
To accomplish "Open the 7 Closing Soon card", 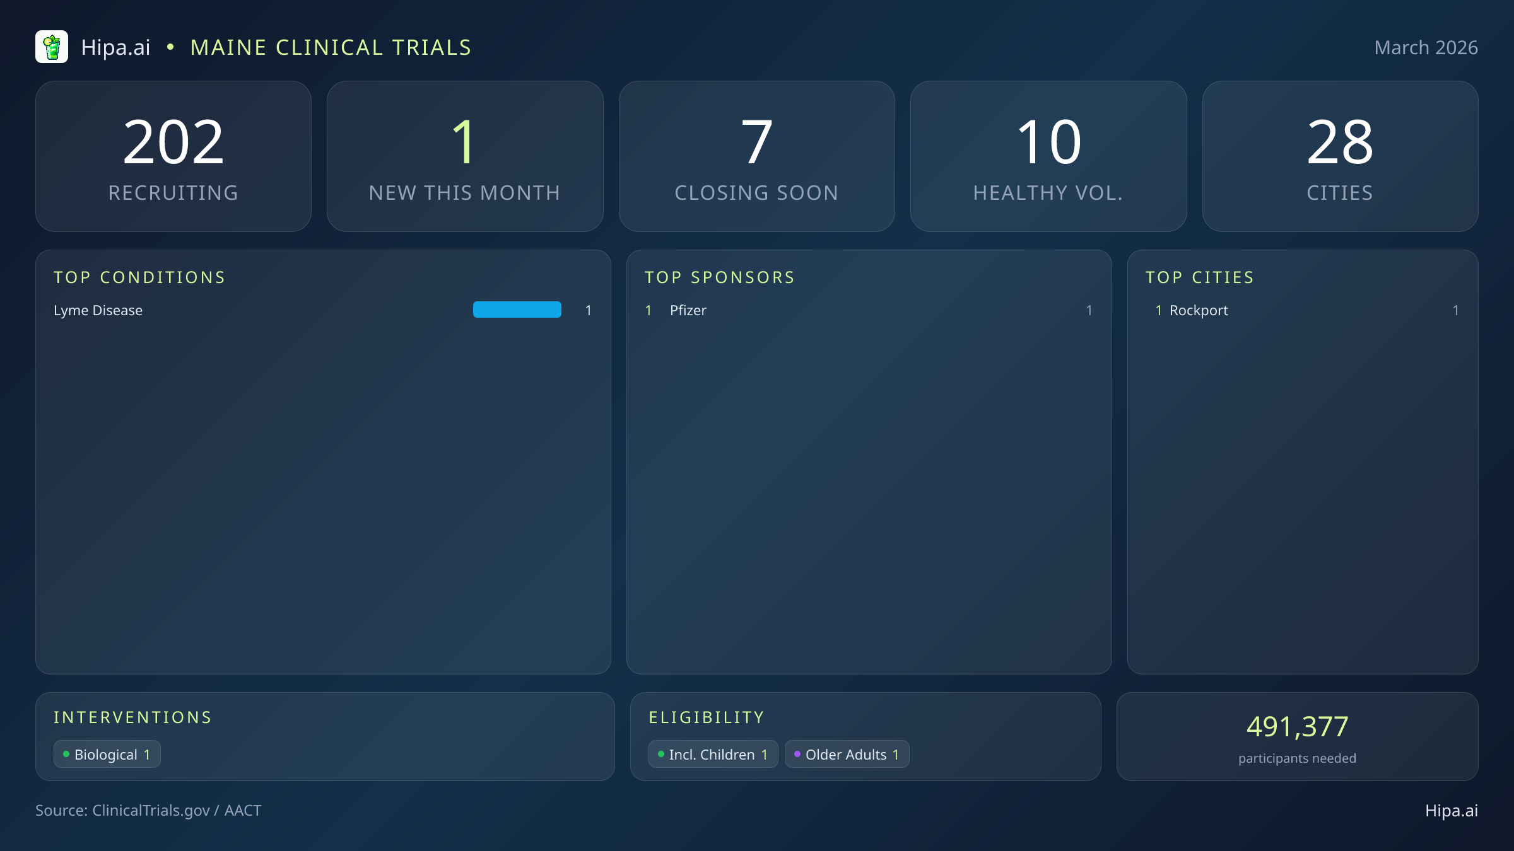I will [x=756, y=156].
